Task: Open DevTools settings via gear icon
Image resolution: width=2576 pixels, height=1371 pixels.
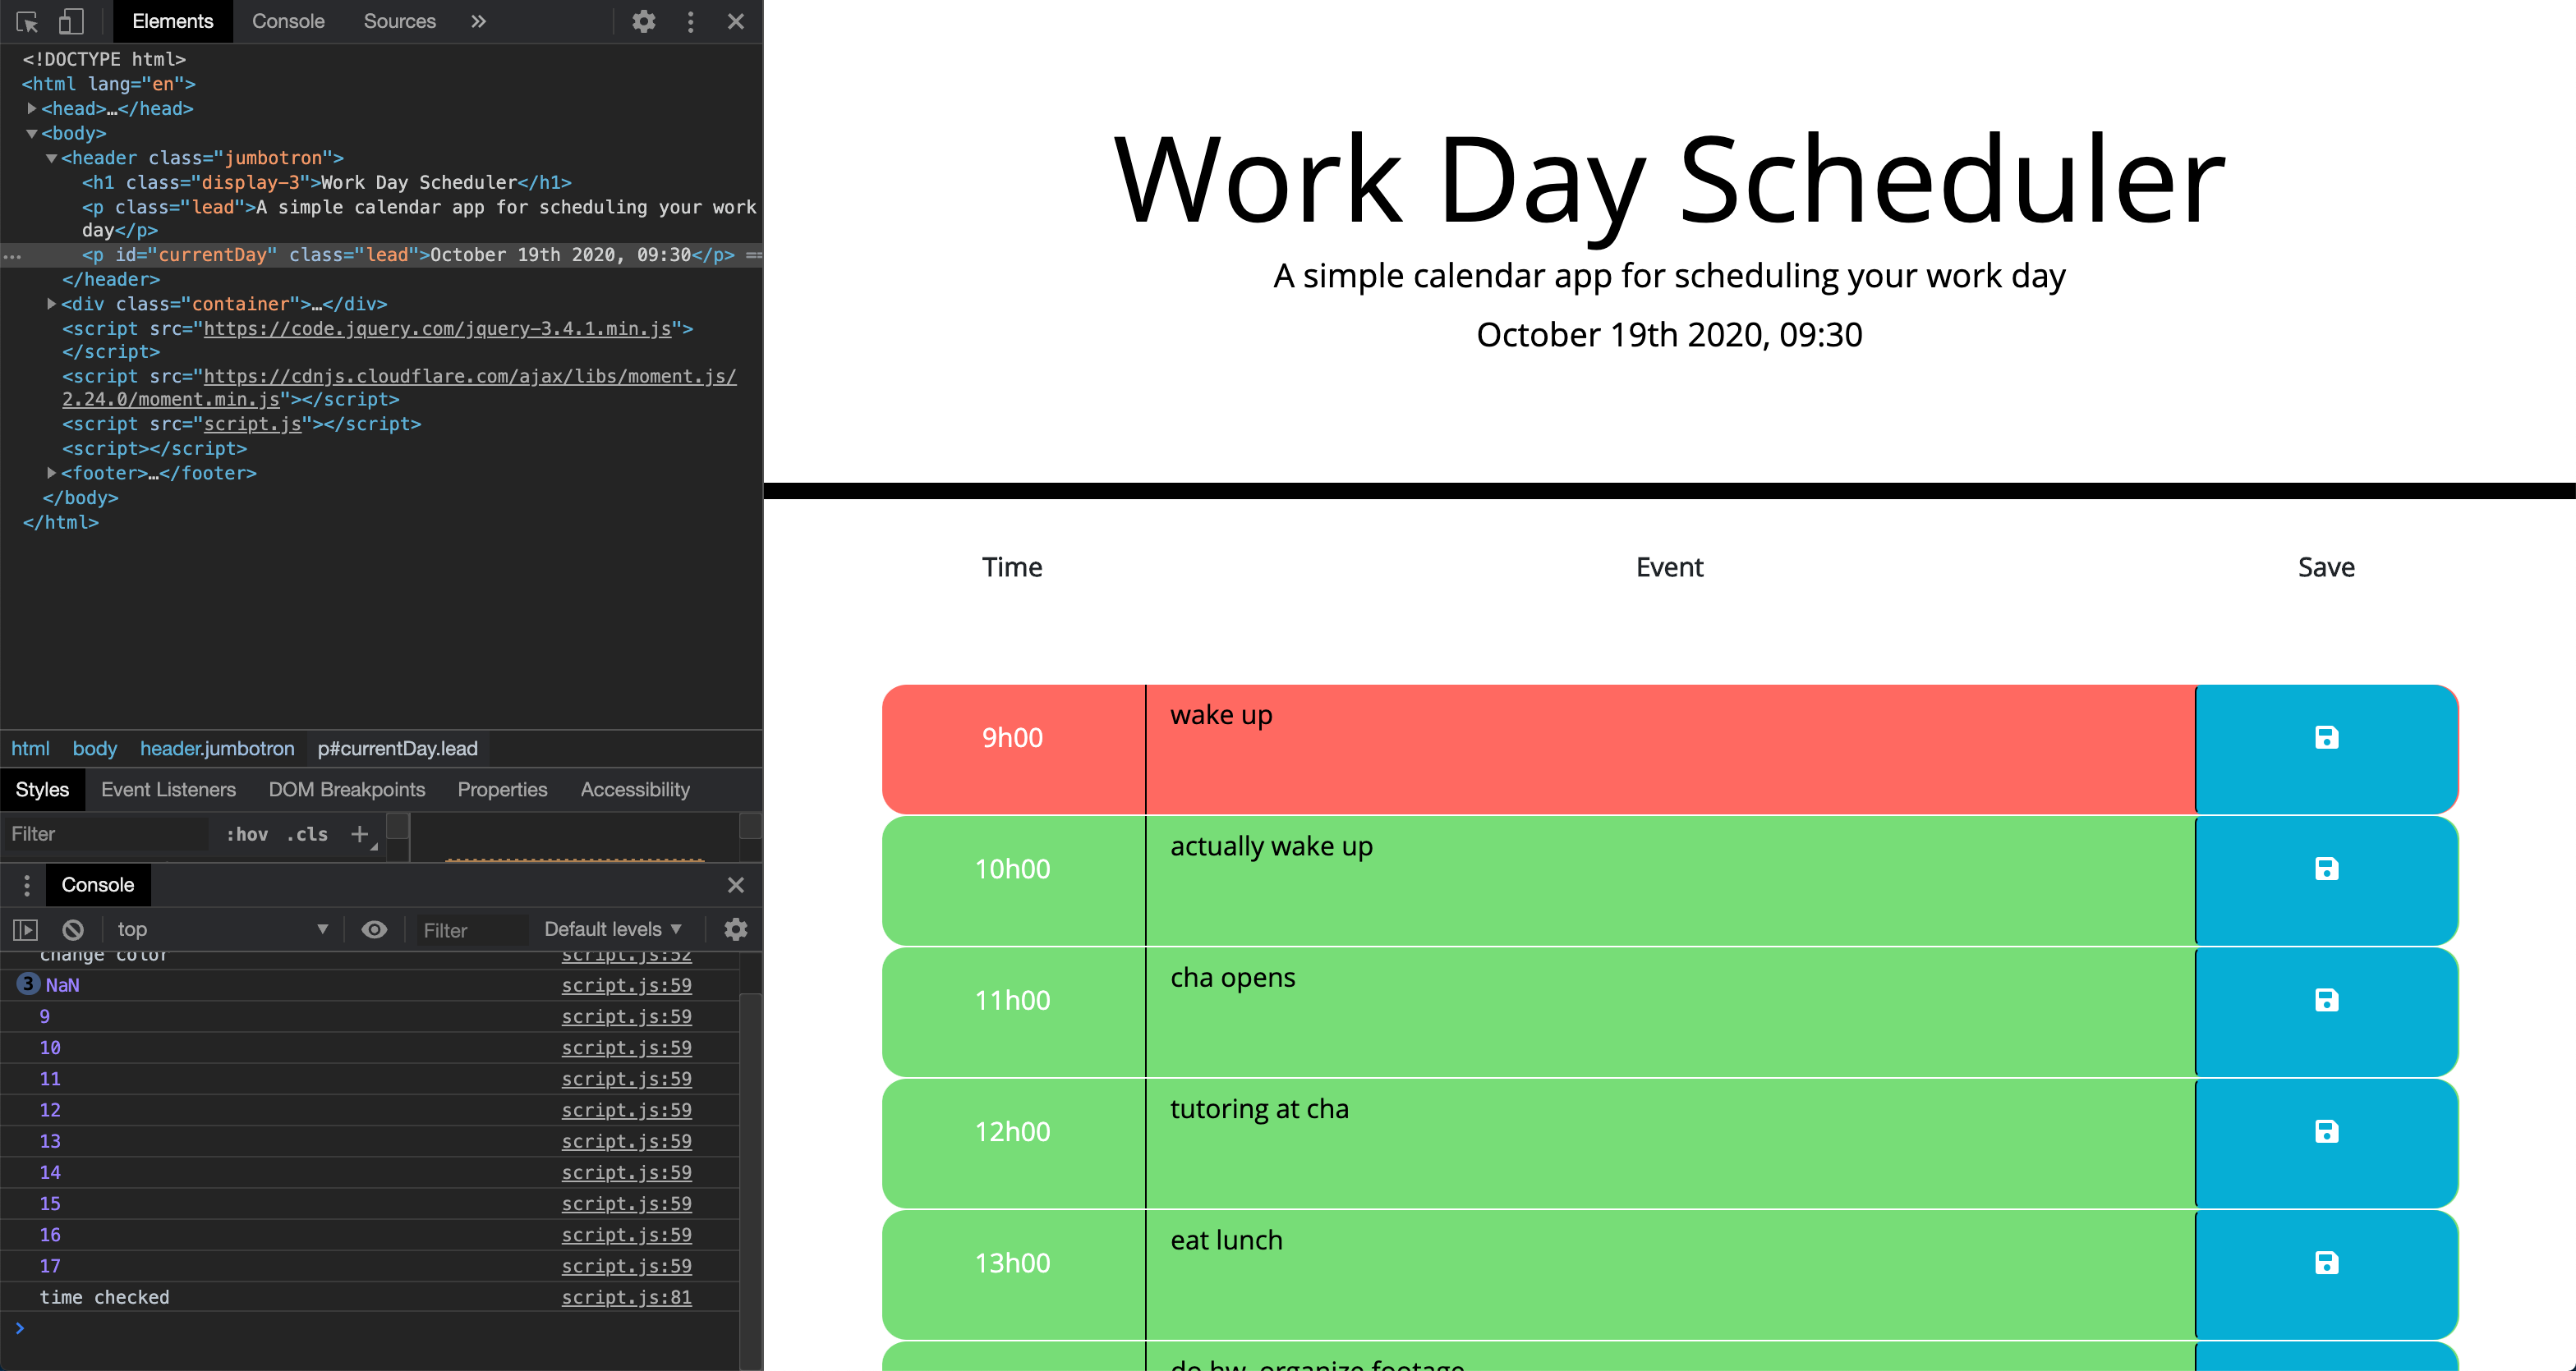Action: (643, 21)
